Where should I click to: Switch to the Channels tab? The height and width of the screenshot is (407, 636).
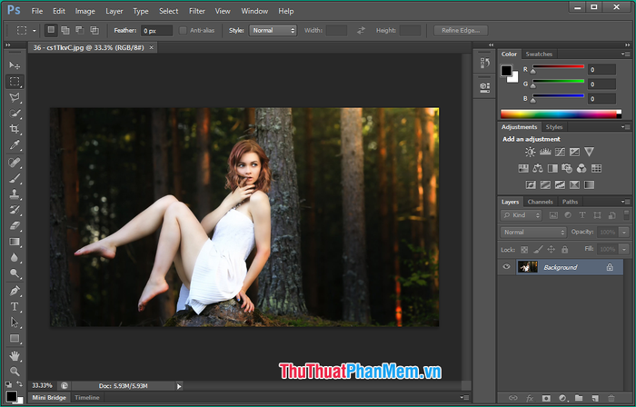coord(540,202)
